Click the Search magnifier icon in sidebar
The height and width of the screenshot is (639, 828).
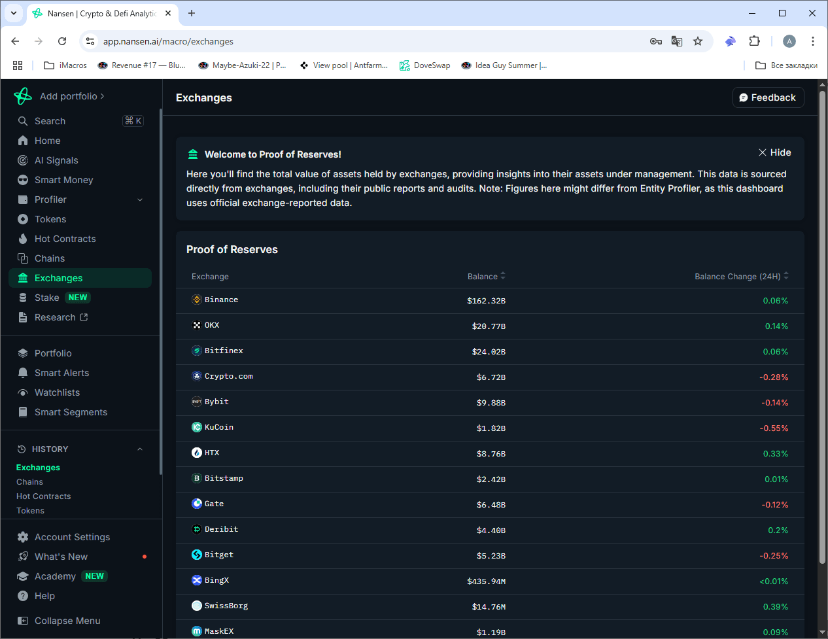click(23, 121)
